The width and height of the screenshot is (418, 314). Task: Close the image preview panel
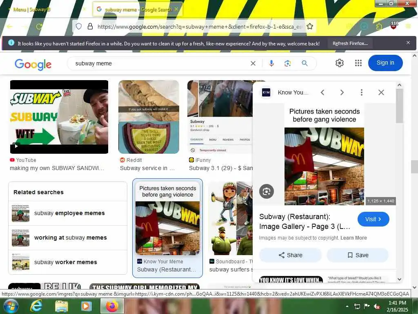tap(381, 92)
